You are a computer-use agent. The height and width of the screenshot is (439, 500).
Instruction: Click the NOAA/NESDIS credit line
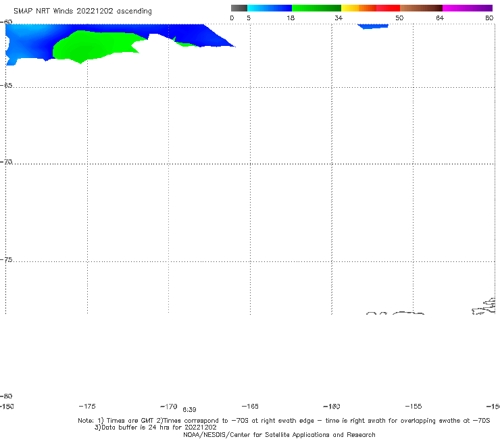pyautogui.click(x=279, y=435)
